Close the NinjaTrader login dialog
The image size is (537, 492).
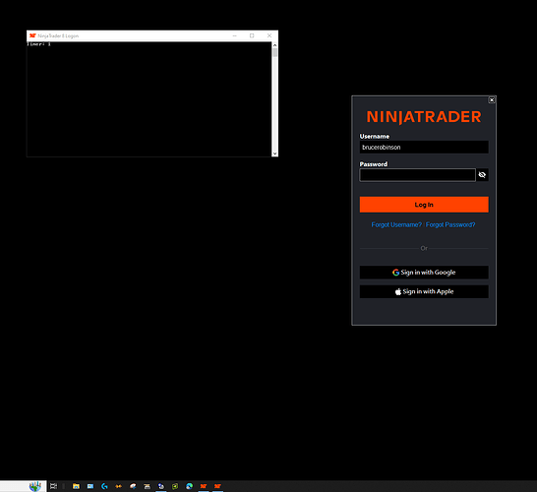pyautogui.click(x=492, y=100)
